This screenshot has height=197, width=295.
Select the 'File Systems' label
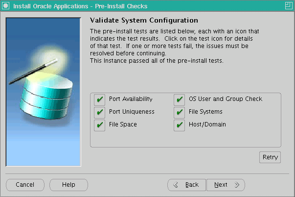click(x=205, y=112)
